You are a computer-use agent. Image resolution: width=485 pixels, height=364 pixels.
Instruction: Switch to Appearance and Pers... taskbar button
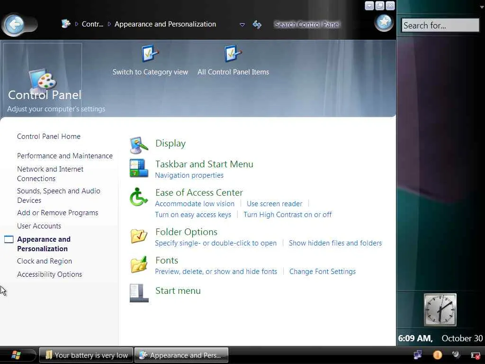tap(181, 355)
